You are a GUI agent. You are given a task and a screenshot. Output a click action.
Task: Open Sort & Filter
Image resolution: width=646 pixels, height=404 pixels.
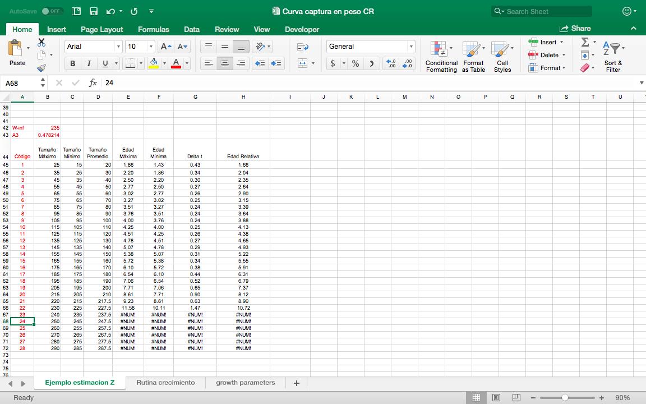click(613, 57)
